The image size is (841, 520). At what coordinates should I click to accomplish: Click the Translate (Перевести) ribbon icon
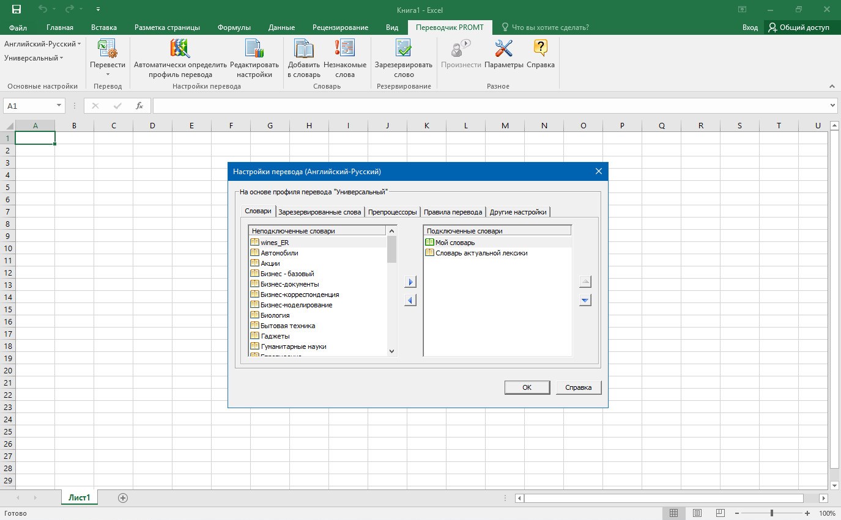tap(107, 49)
